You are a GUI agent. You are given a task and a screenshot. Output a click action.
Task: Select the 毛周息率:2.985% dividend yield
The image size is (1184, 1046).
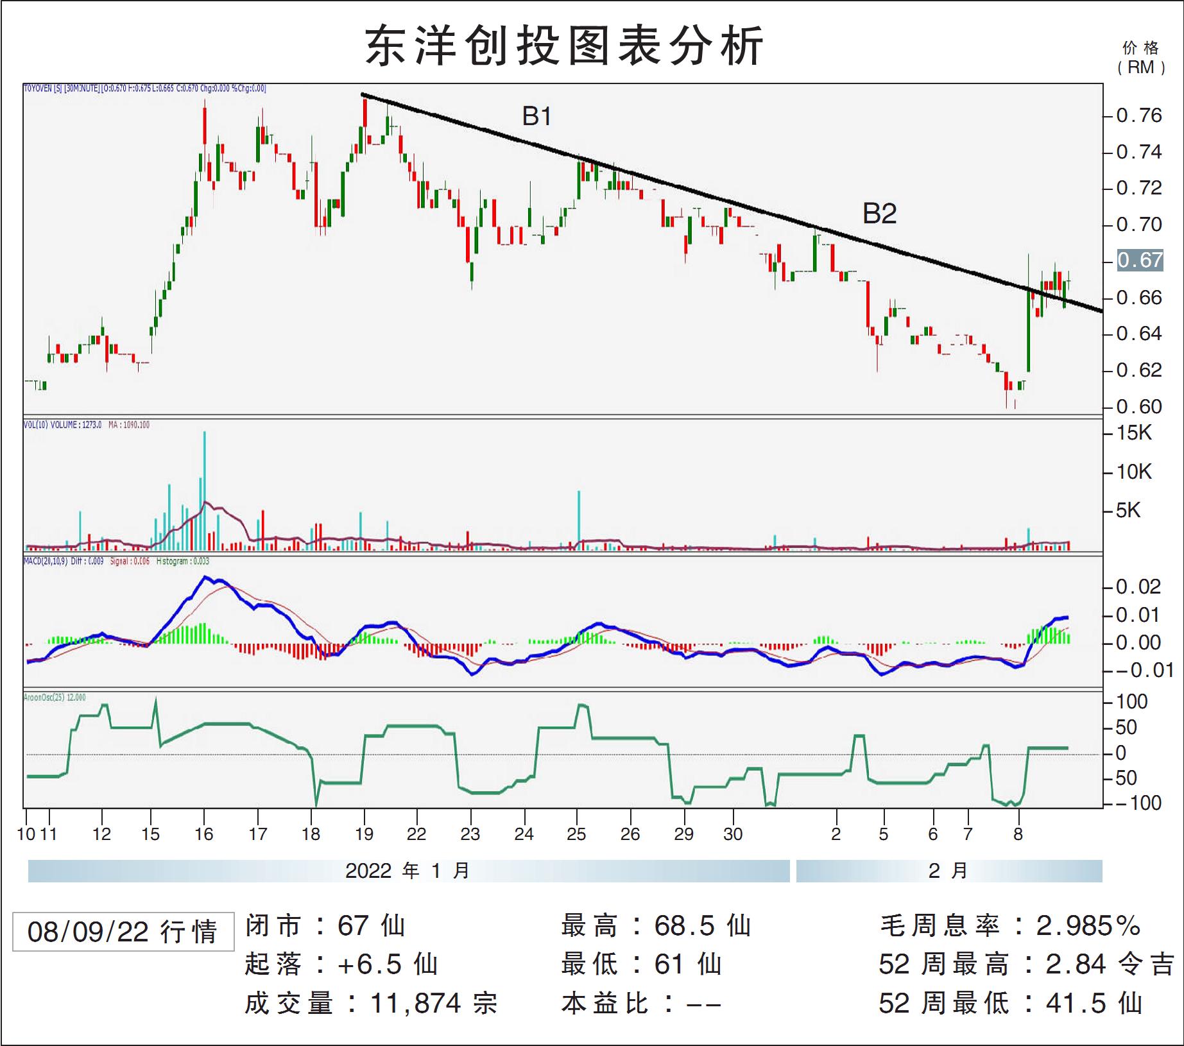point(1010,926)
